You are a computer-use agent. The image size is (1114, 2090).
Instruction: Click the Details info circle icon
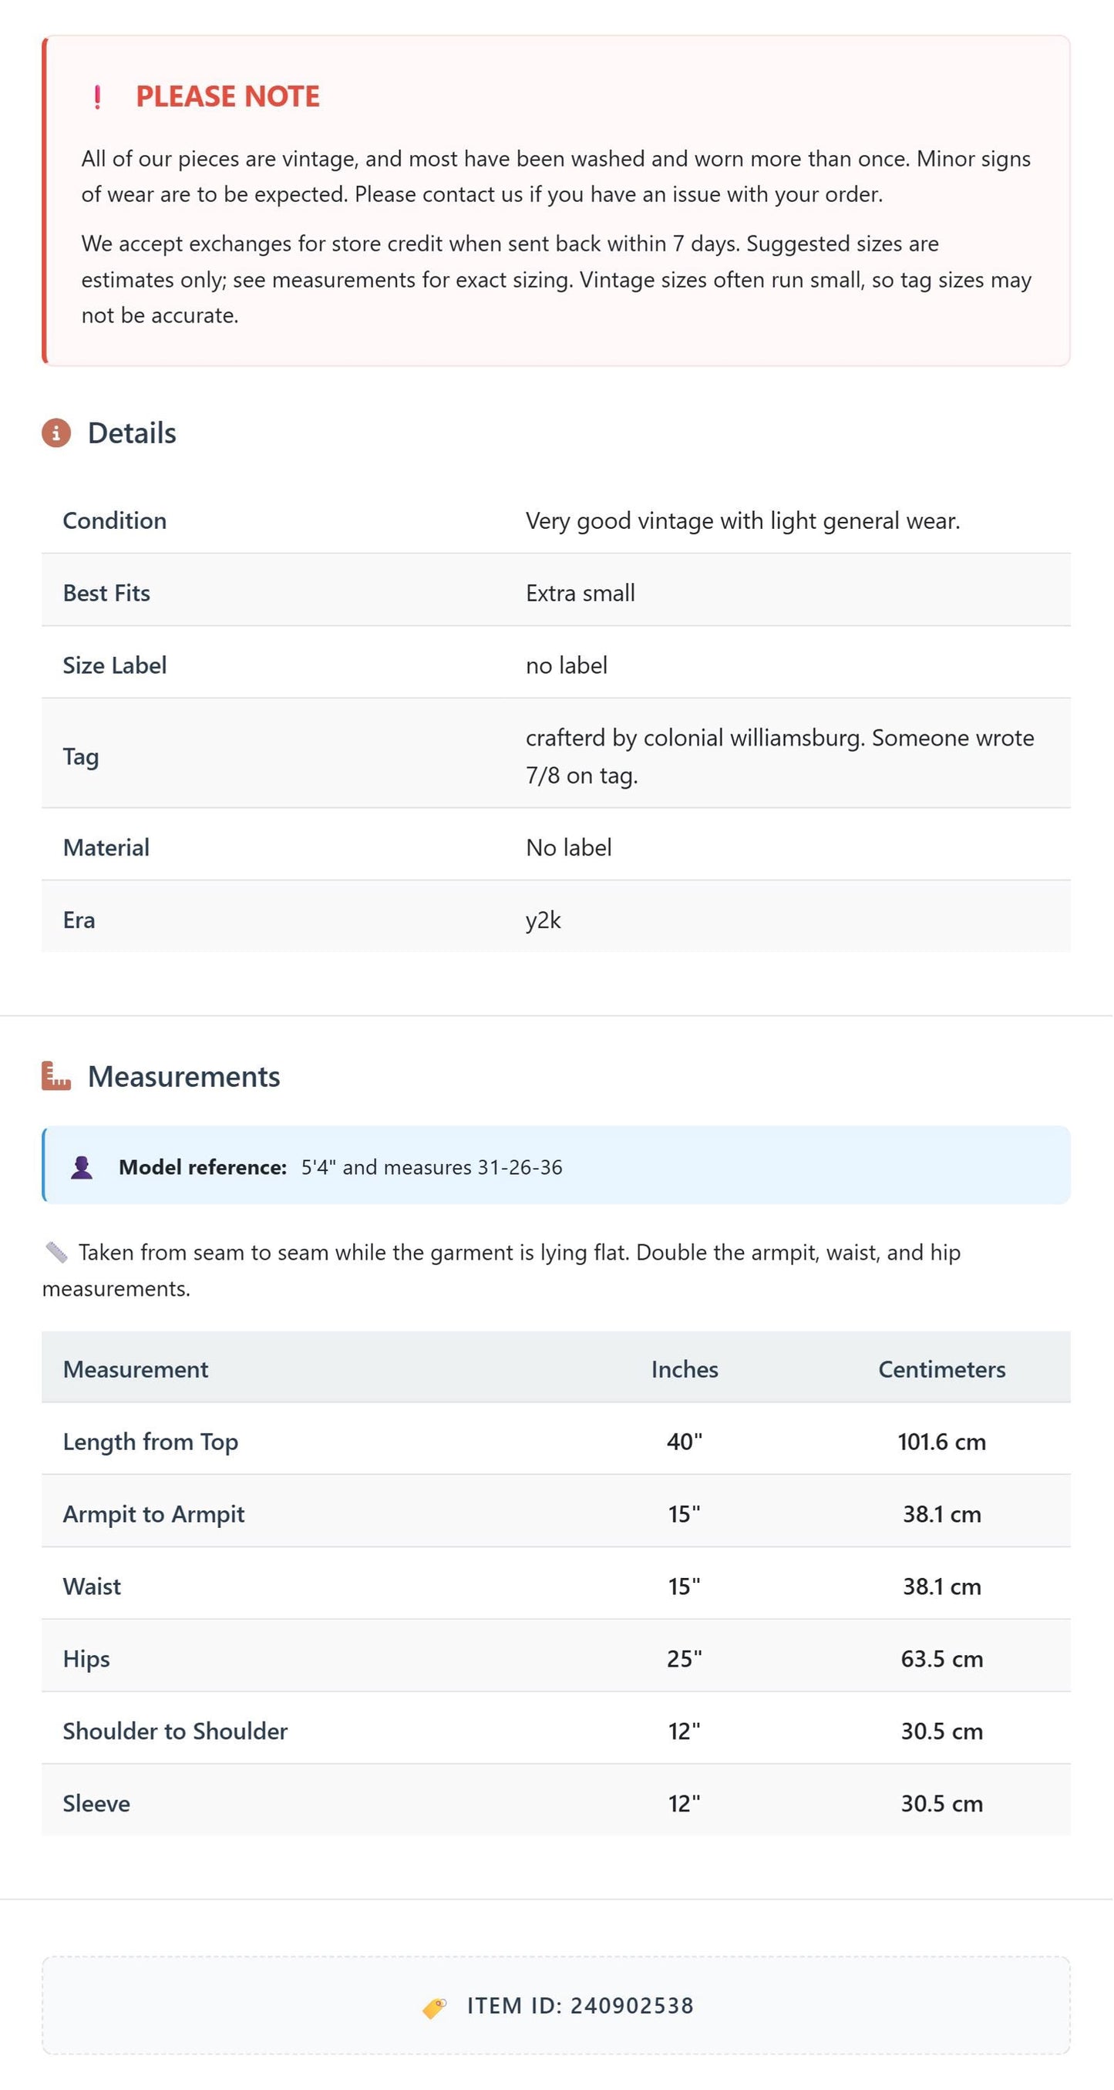56,432
